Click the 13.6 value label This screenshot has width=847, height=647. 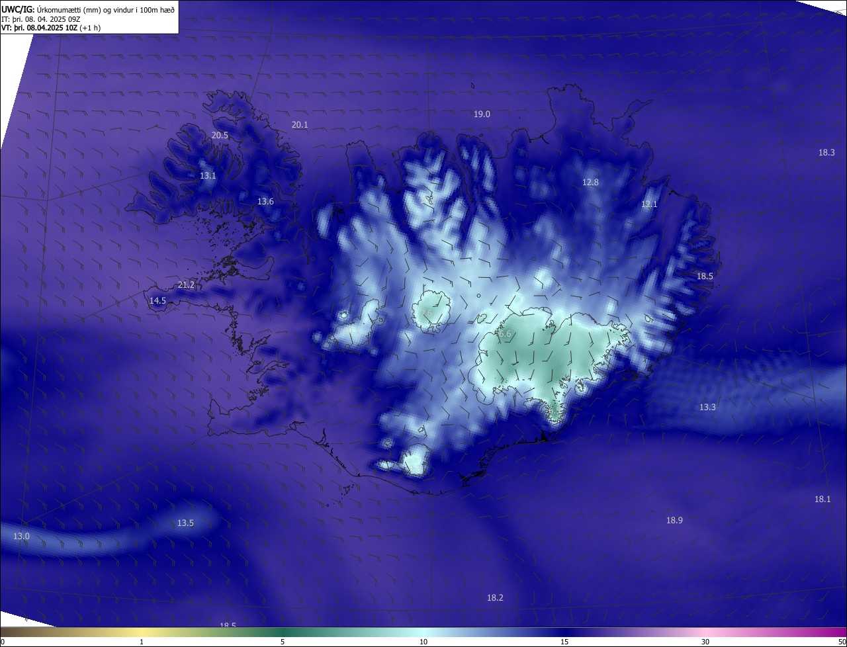pyautogui.click(x=265, y=201)
